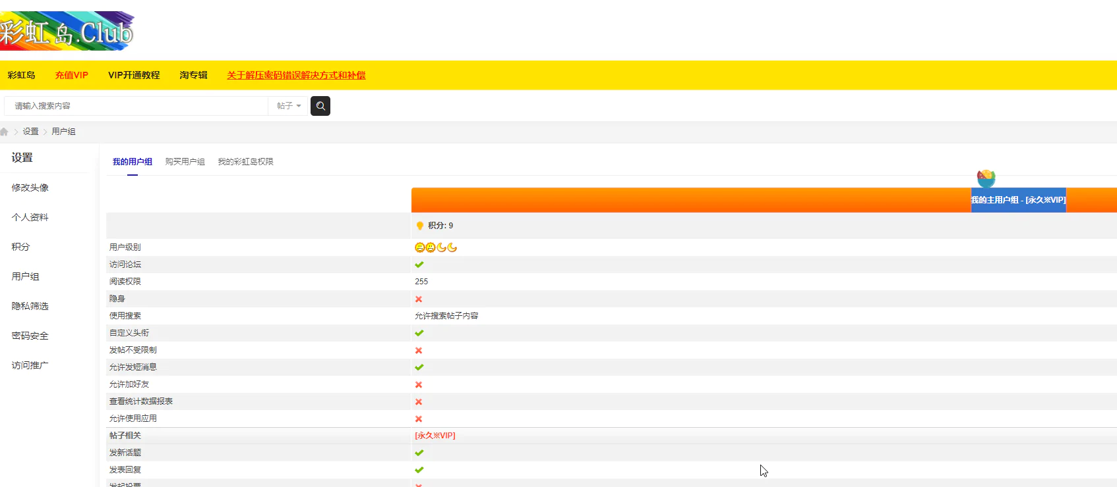
Task: Click the 积分 lightbulb icon
Action: pyautogui.click(x=420, y=226)
